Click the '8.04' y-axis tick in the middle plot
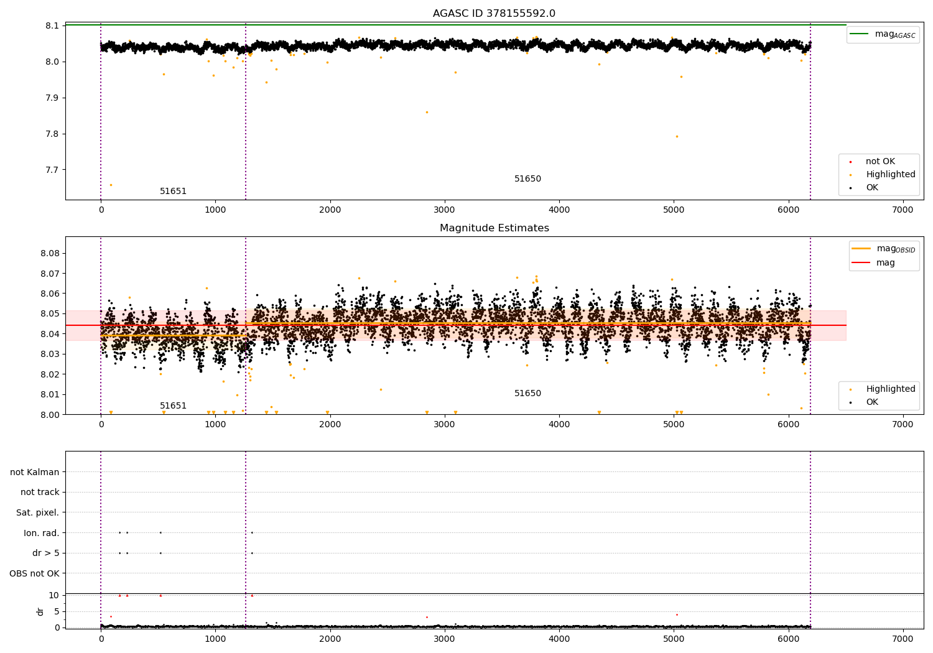Viewport: 933px width, 653px height. (50, 334)
